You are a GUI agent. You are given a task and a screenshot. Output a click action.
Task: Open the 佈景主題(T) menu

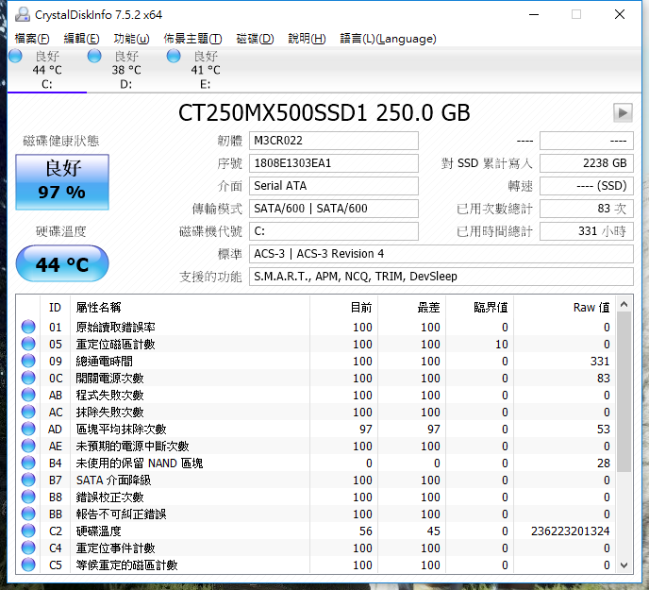[x=192, y=39]
